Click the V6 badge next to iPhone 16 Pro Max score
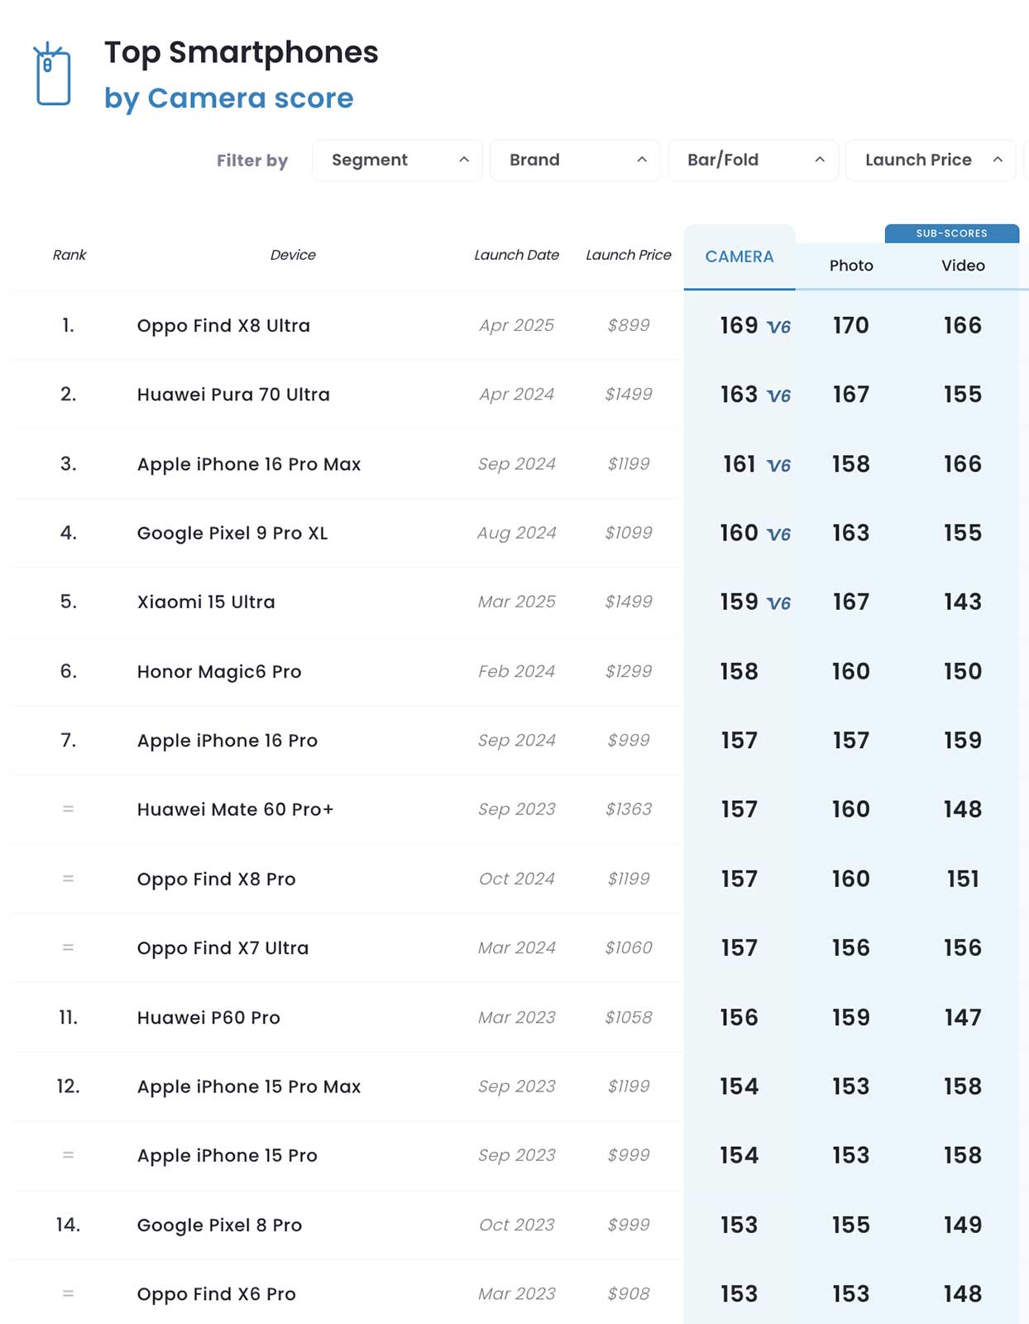Viewport: 1029px width, 1324px height. [778, 465]
